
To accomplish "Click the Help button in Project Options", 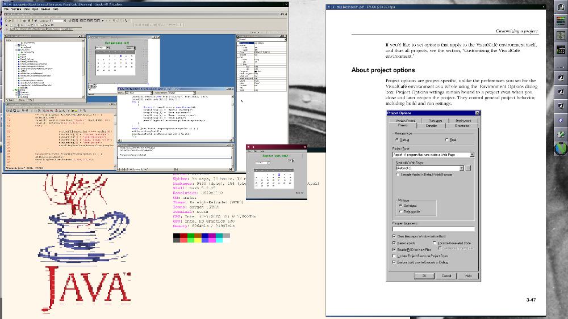I will coord(469,275).
